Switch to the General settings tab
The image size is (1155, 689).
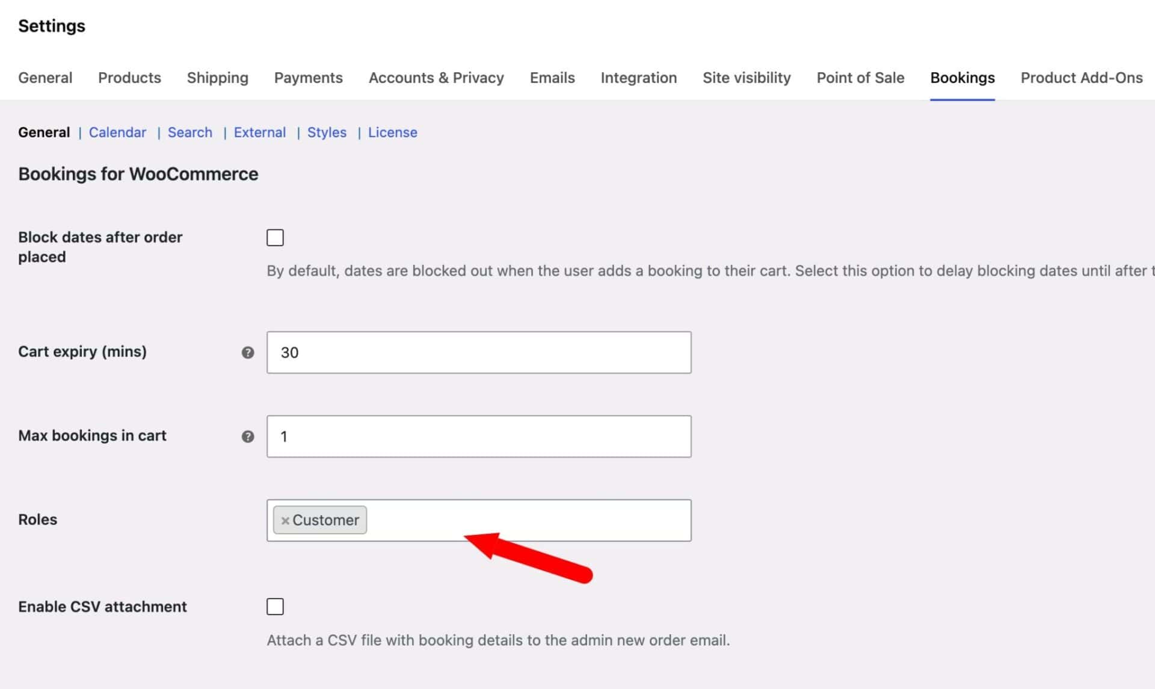tap(45, 78)
